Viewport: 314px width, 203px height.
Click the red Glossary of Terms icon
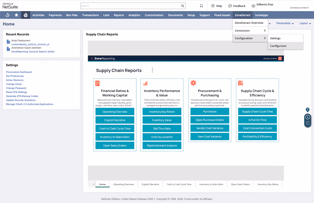tap(280, 58)
